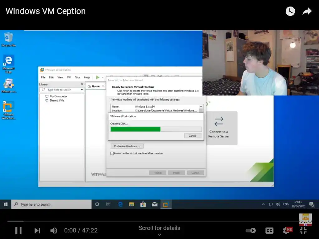Viewport: 319px width, 239px height.
Task: Click the Watch Later clock icon
Action: pos(290,11)
